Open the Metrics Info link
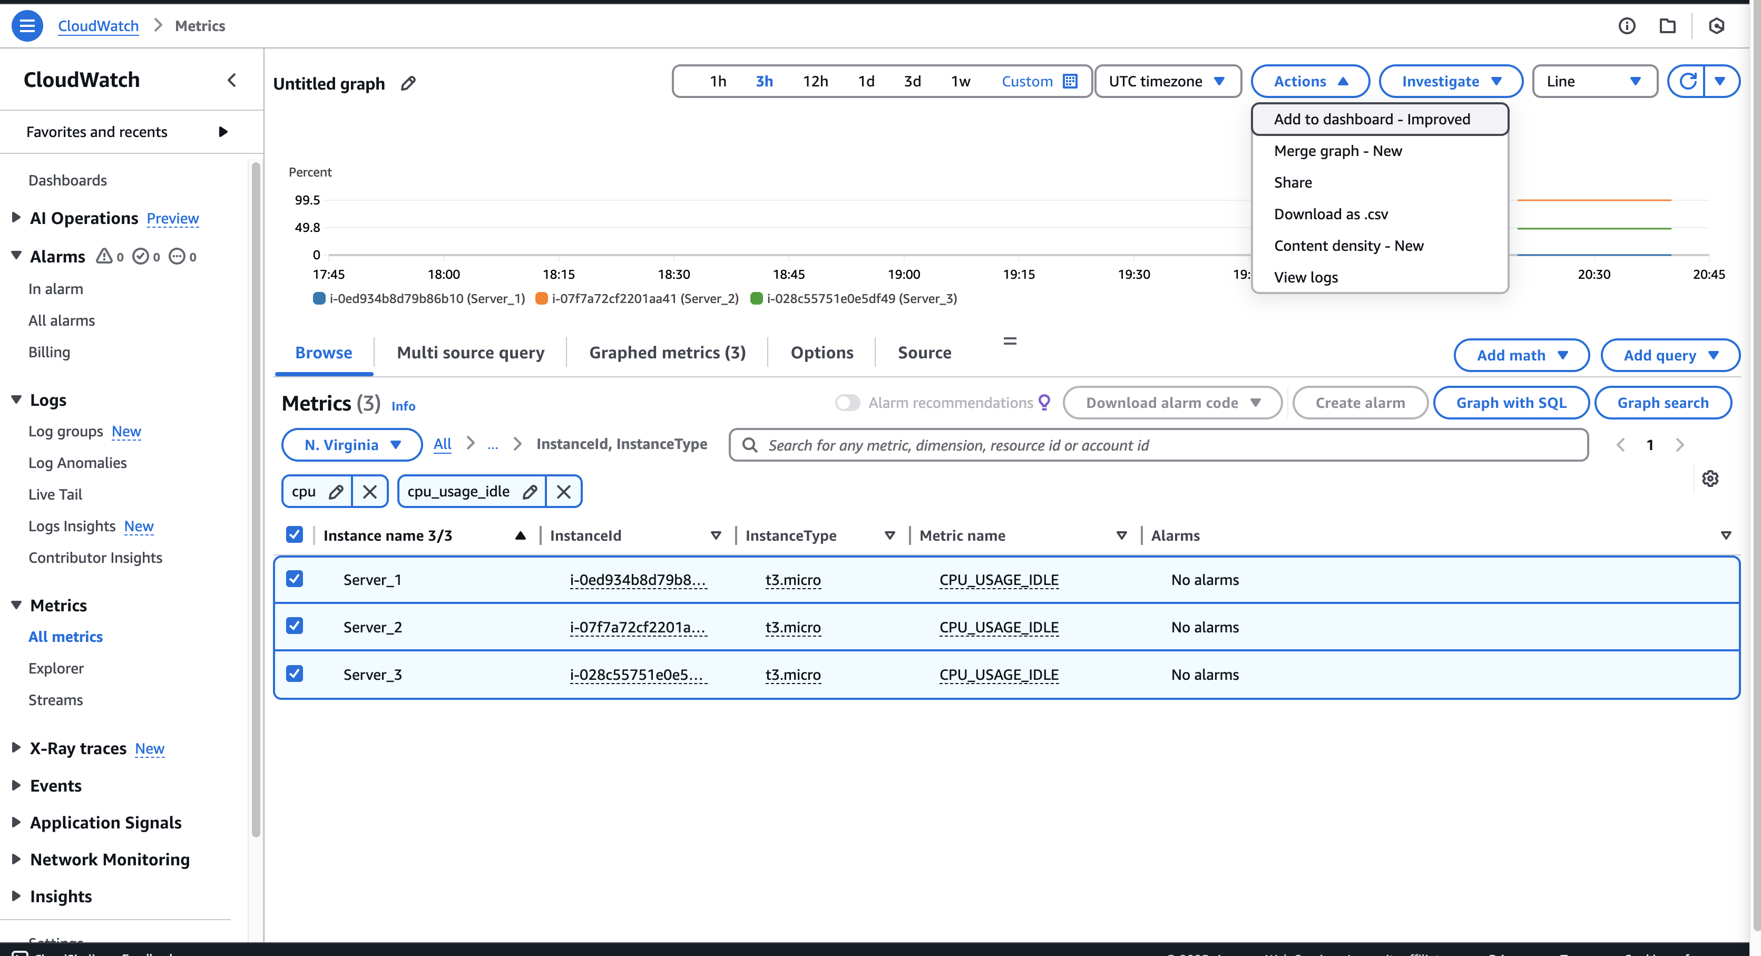 [x=403, y=406]
